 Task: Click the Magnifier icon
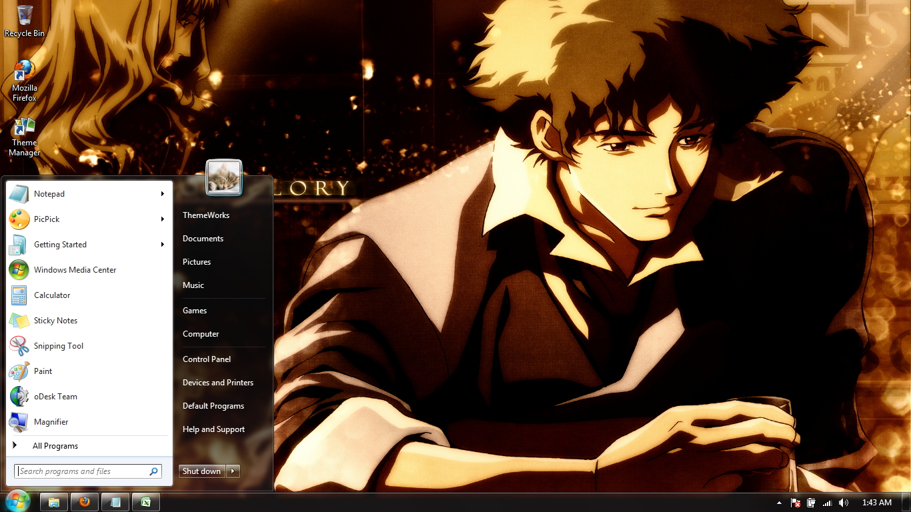(x=19, y=422)
